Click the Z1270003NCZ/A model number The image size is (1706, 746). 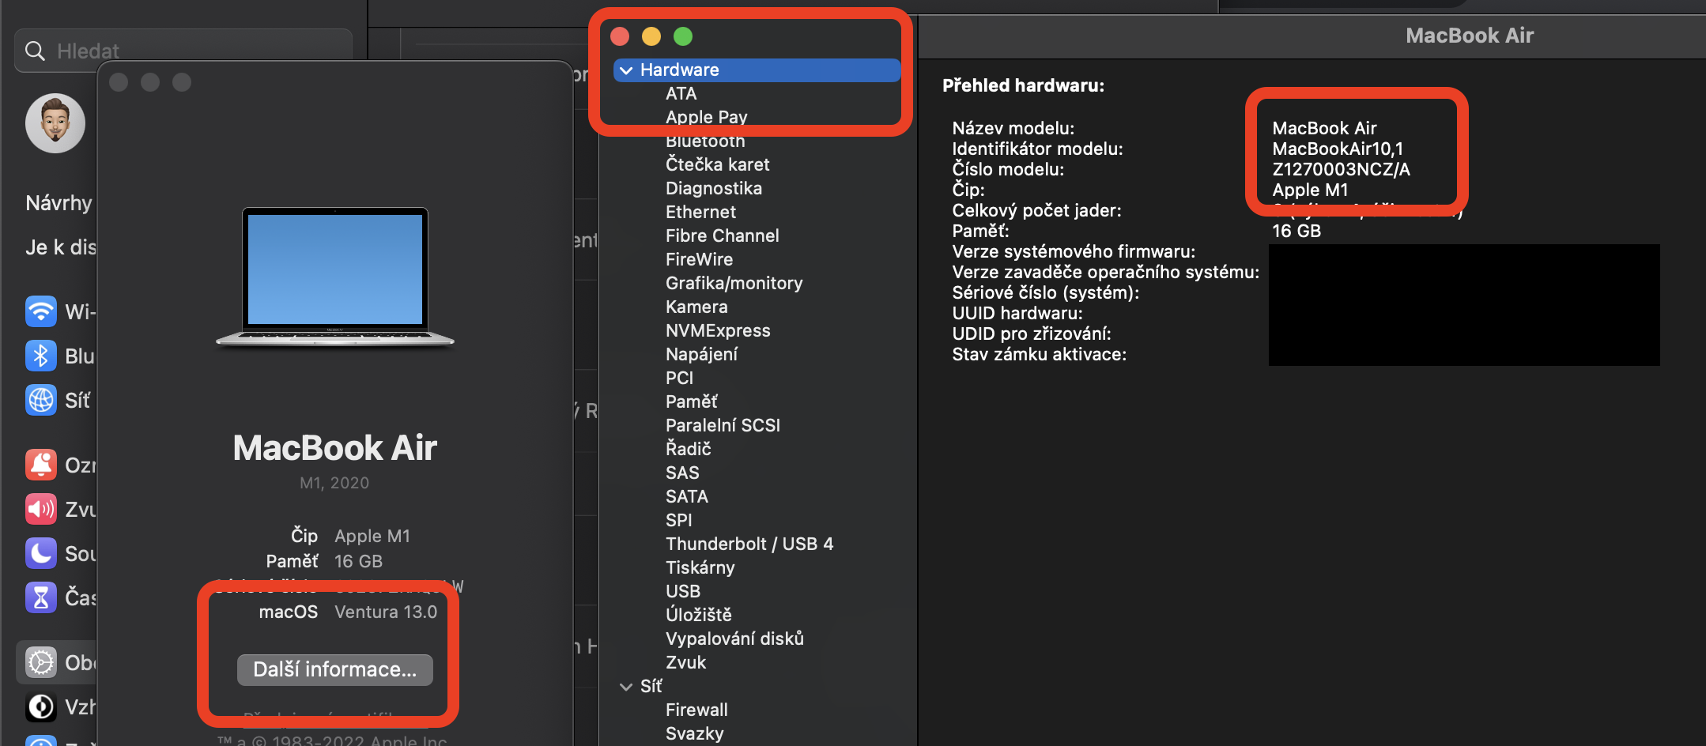[x=1341, y=169]
